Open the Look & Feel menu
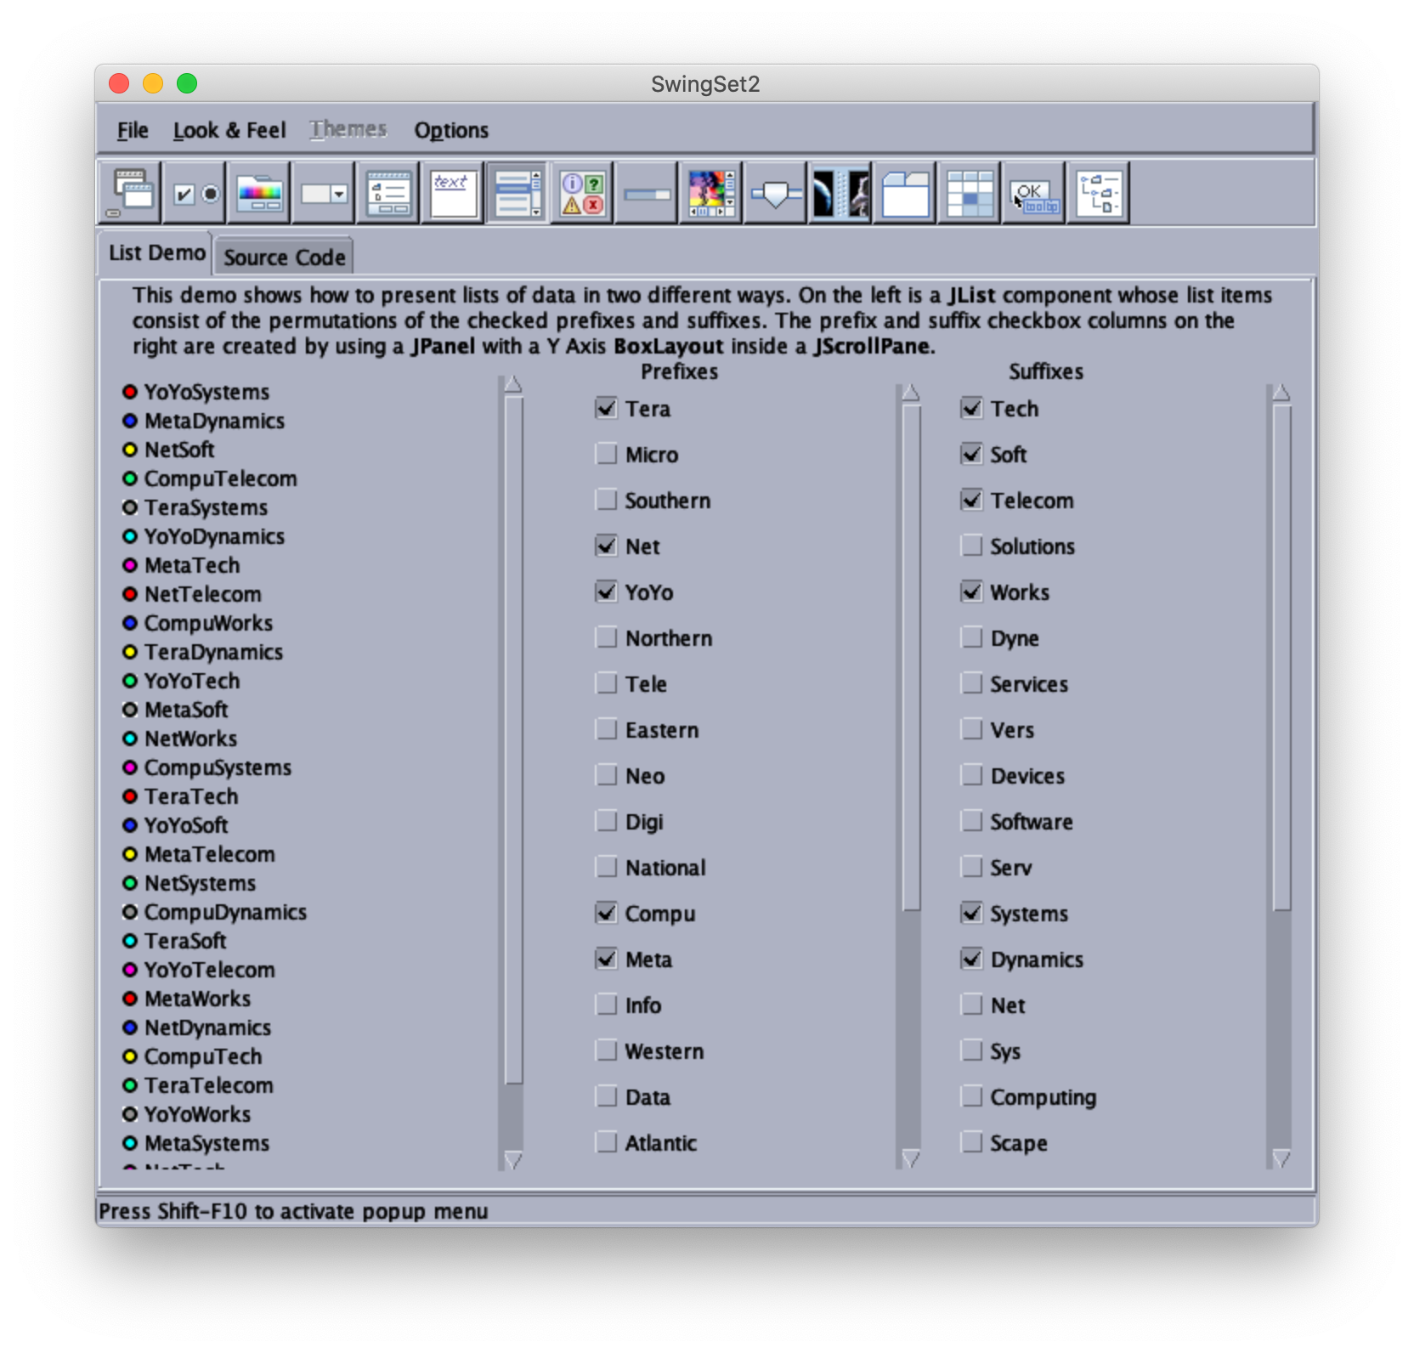The width and height of the screenshot is (1414, 1353). pos(229,130)
